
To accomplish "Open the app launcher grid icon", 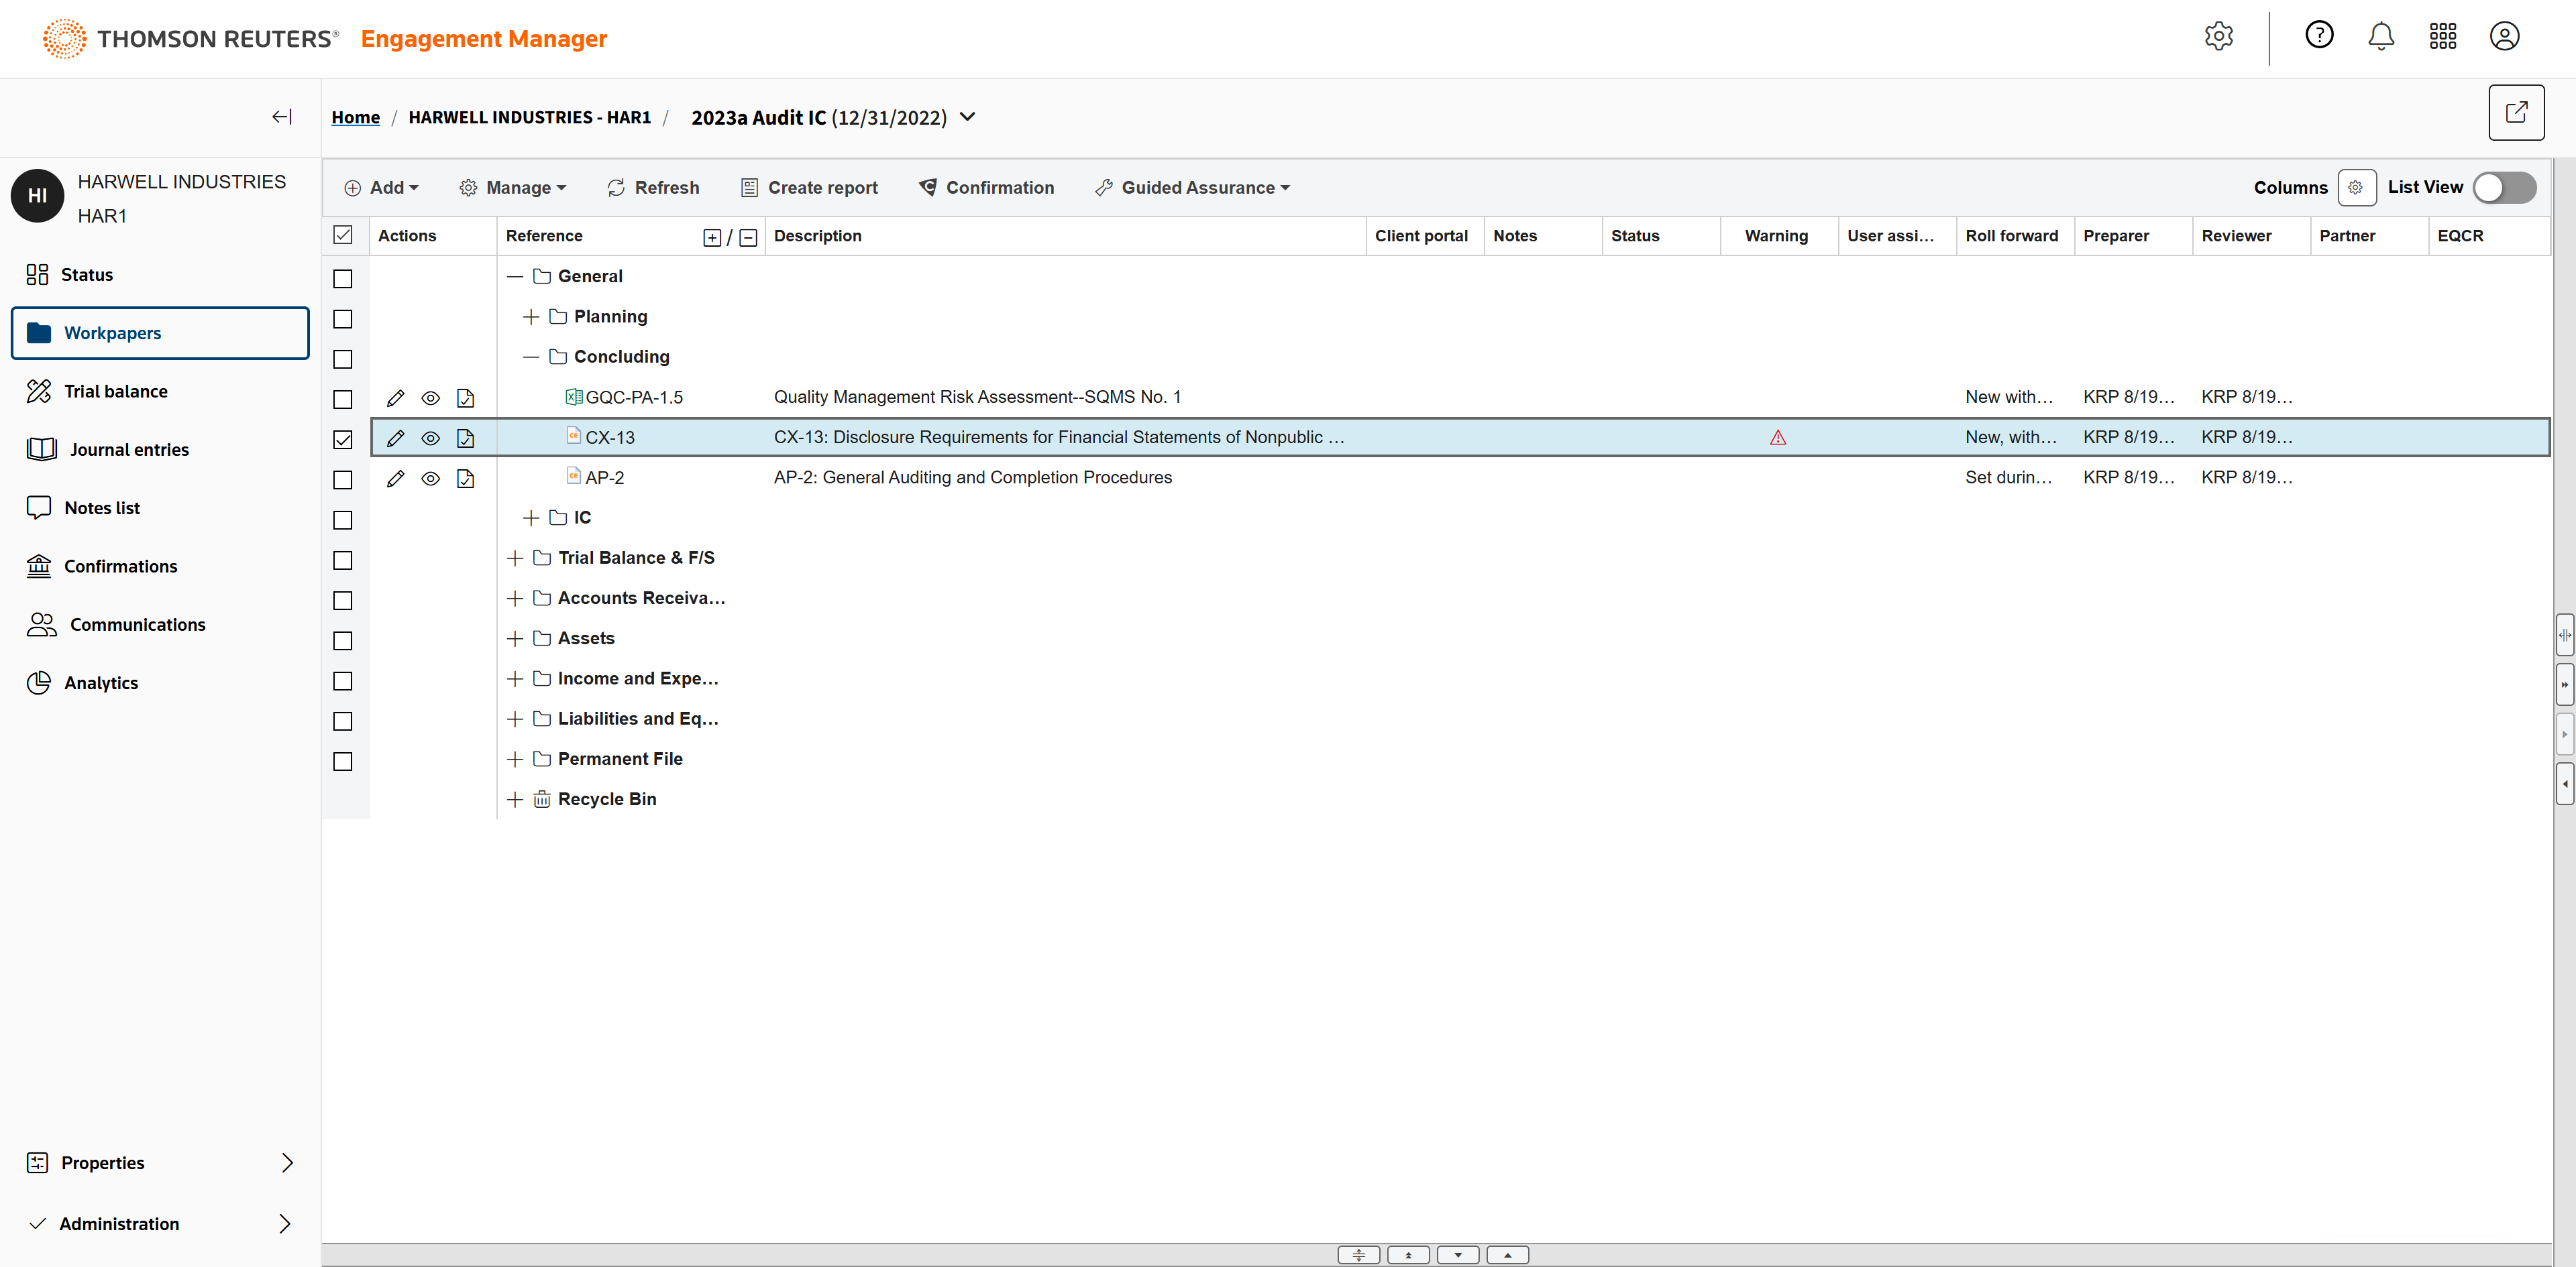I will click(x=2442, y=37).
